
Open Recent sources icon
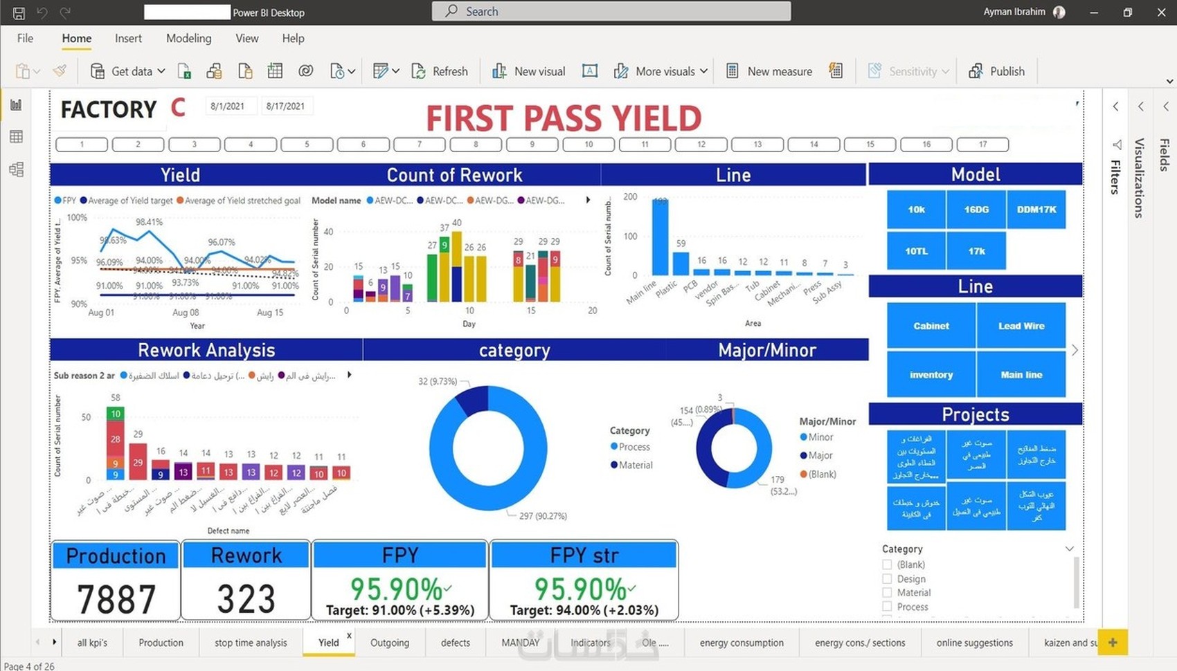click(x=337, y=71)
